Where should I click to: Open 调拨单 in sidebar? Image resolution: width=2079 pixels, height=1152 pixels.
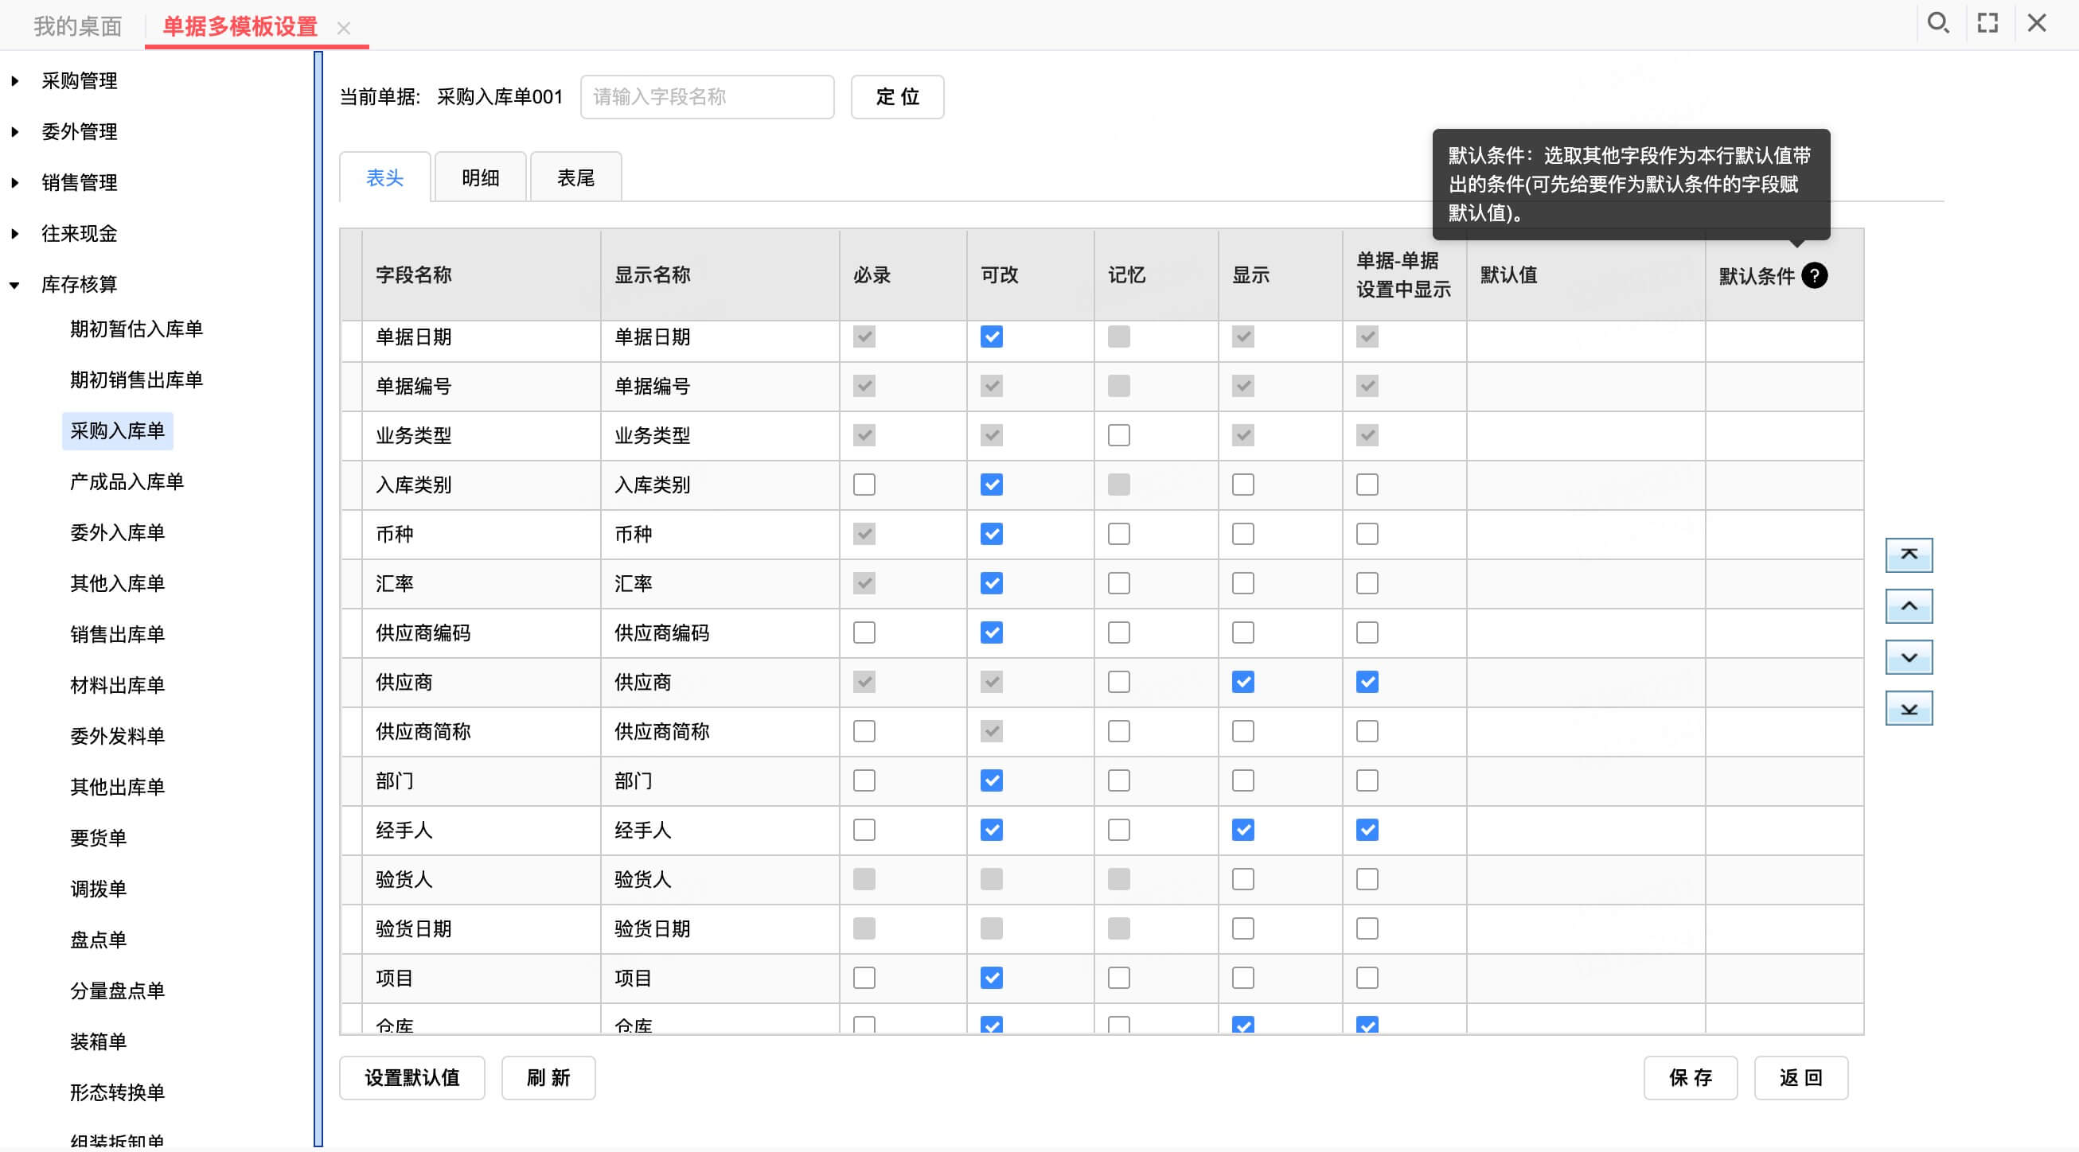tap(98, 888)
